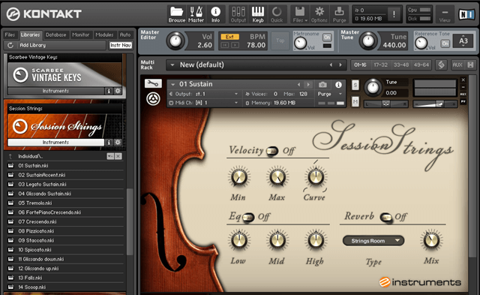
Task: Click the NI logo icon
Action: pos(466,14)
